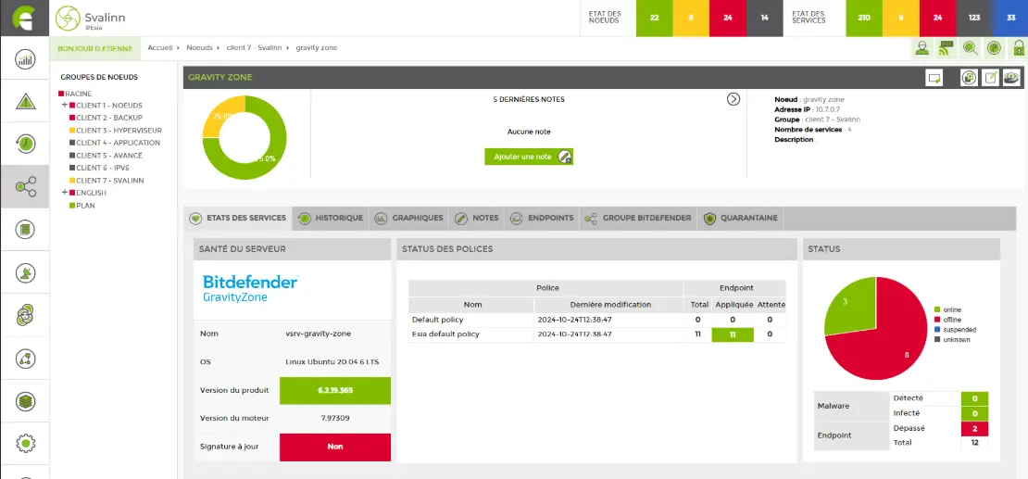Switch to Etats des Services tab

[x=238, y=218]
